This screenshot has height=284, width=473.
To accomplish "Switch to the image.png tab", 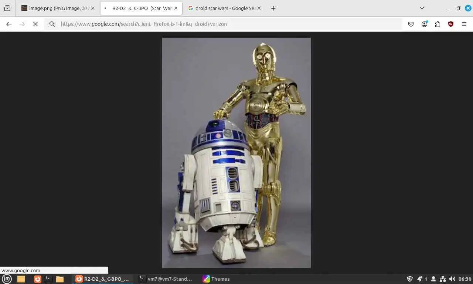I will point(58,8).
